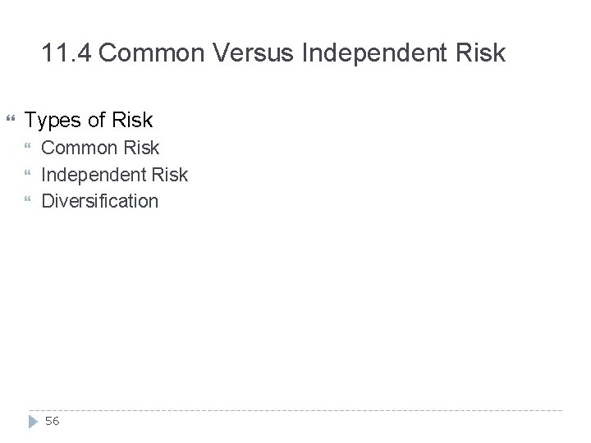Click the word Independent in the slide title
This screenshot has height=443, width=591.
tap(379, 54)
